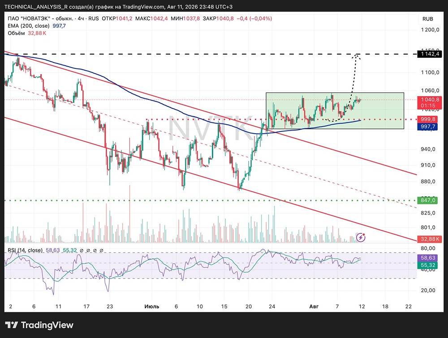Click the МИН1037,8 low price value
The image size is (448, 338).
pos(185,18)
